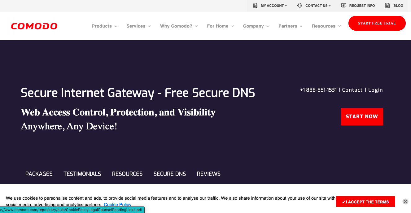This screenshot has width=411, height=213.
Task: Click the Request Info icon
Action: tap(343, 5)
